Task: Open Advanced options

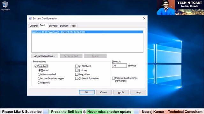Action: [x=45, y=56]
